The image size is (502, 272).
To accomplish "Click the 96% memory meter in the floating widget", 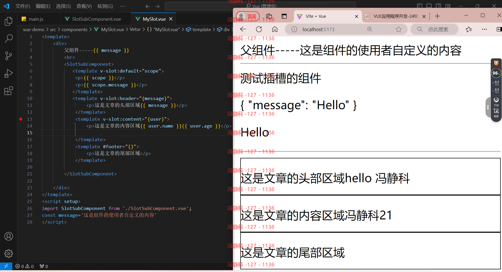I will 496,73.
